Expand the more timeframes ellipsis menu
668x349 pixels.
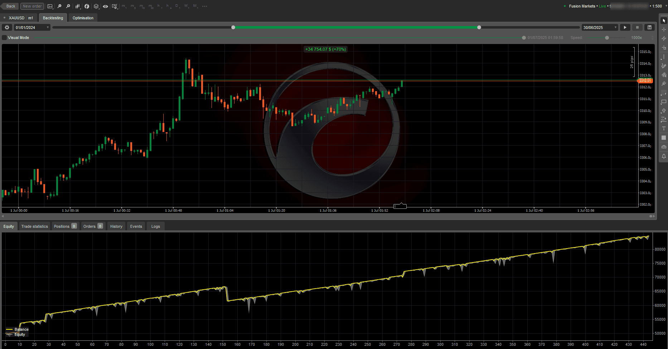click(x=204, y=6)
